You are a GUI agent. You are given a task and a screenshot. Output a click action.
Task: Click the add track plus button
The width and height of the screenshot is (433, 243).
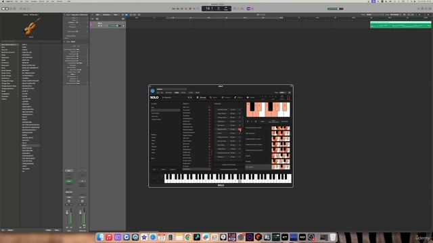93,19
